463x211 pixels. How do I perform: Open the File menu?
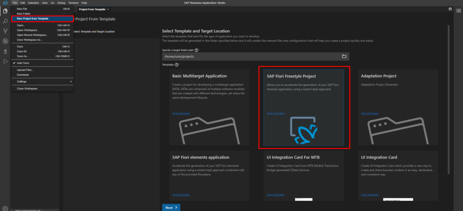15,3
